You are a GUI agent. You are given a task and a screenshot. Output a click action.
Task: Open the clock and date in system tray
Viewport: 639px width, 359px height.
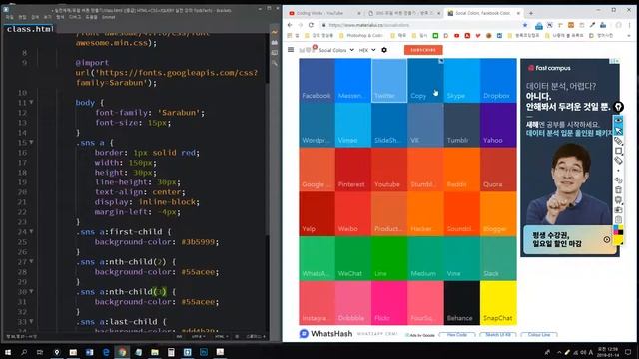click(608, 352)
